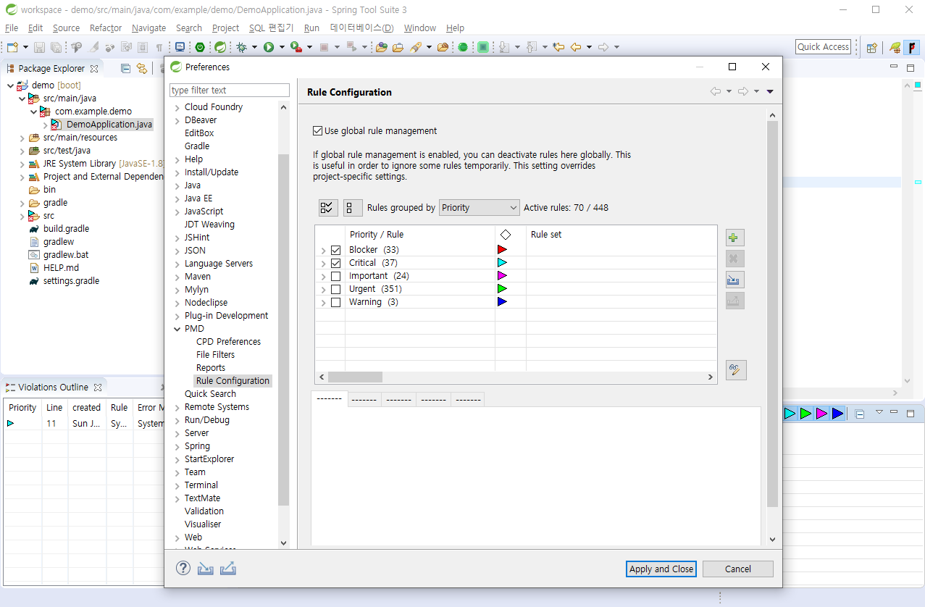Toggle magenta priority filter in Violations view
Image resolution: width=925 pixels, height=607 pixels.
click(x=821, y=414)
